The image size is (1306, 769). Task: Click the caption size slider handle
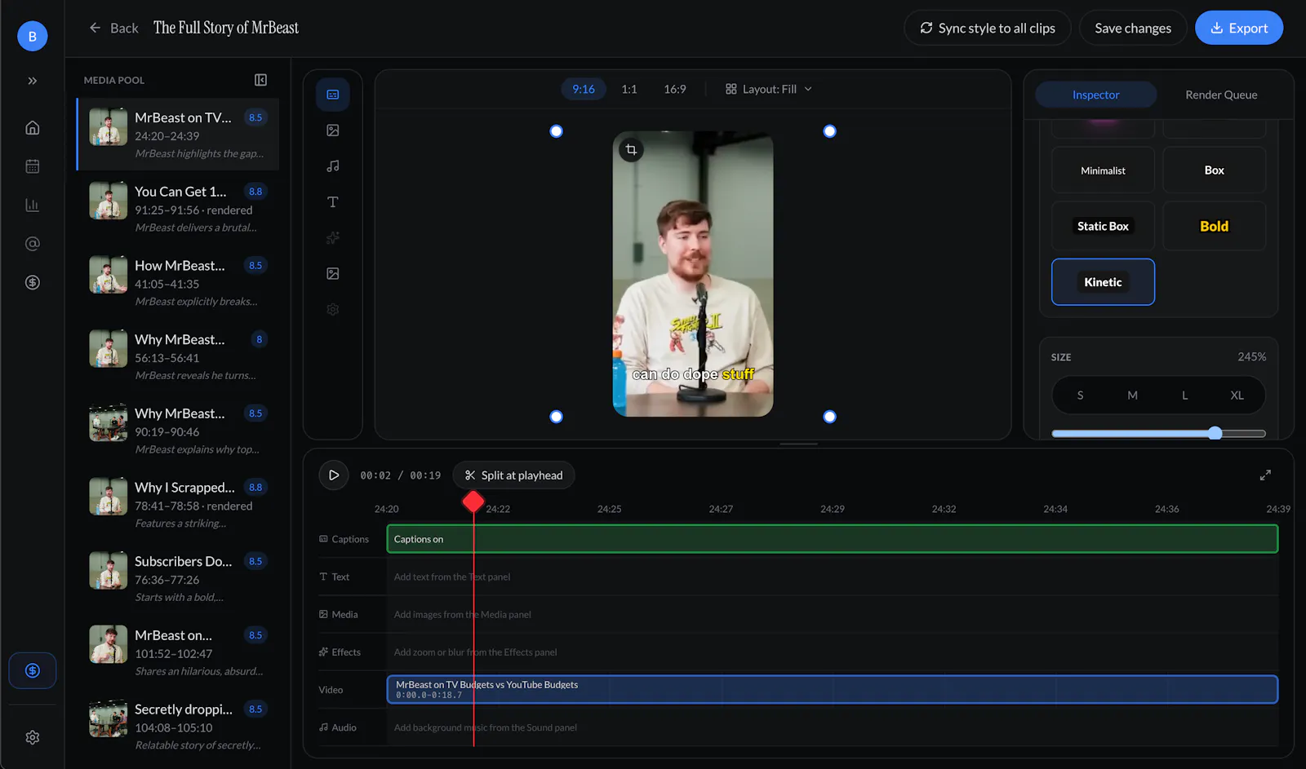tap(1215, 433)
